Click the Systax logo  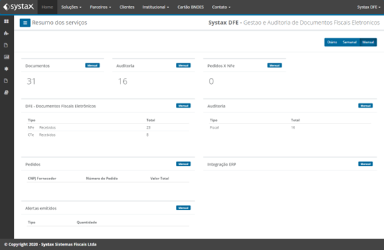(19, 7)
